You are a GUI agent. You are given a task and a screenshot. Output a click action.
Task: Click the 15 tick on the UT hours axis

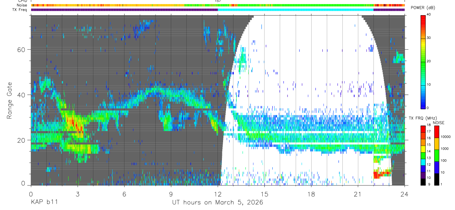tap(265, 194)
